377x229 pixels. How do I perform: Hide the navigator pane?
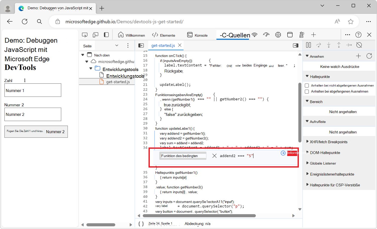[141, 45]
